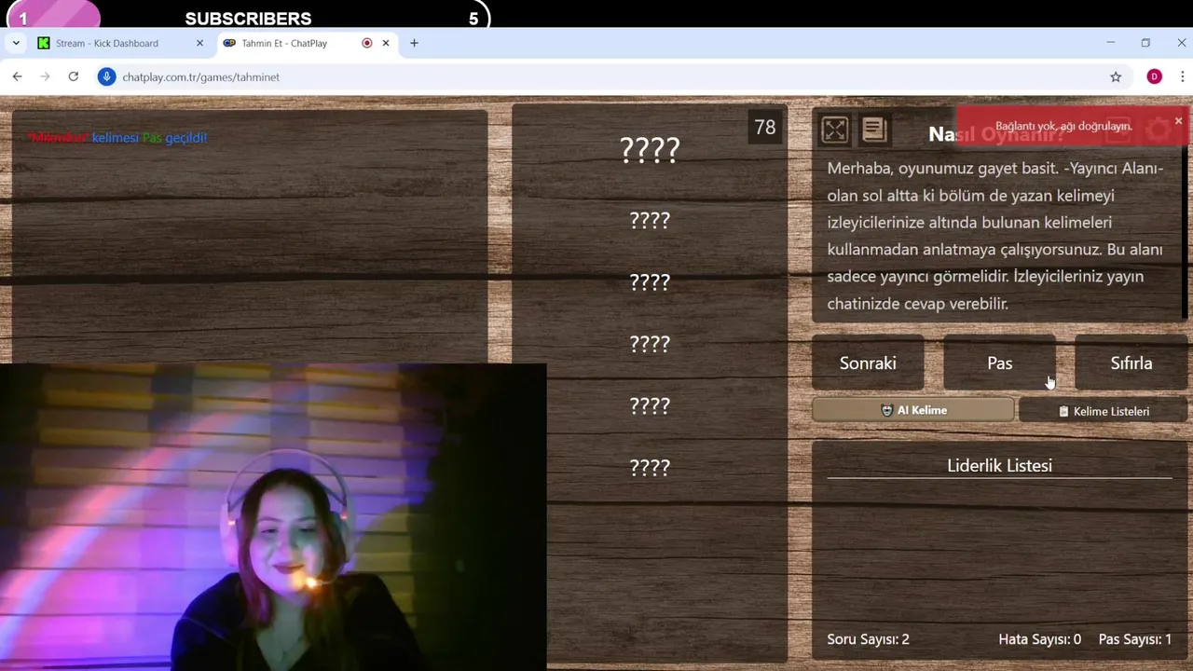Close the Kick Dashboard tab
This screenshot has height=671, width=1193.
point(199,43)
